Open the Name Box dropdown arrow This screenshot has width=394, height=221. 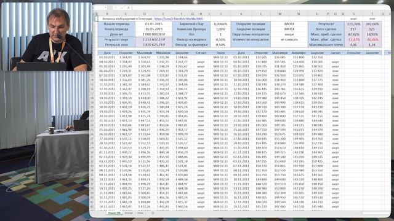pos(105,8)
